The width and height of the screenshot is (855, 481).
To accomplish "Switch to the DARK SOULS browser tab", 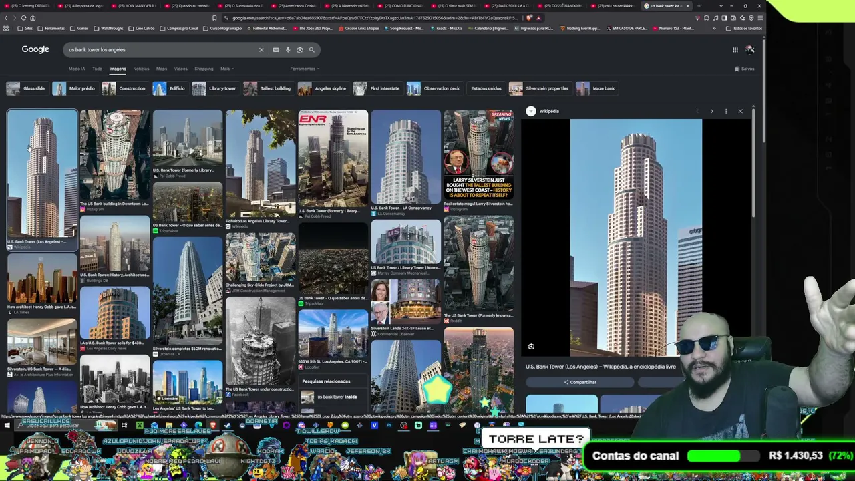I will (509, 6).
